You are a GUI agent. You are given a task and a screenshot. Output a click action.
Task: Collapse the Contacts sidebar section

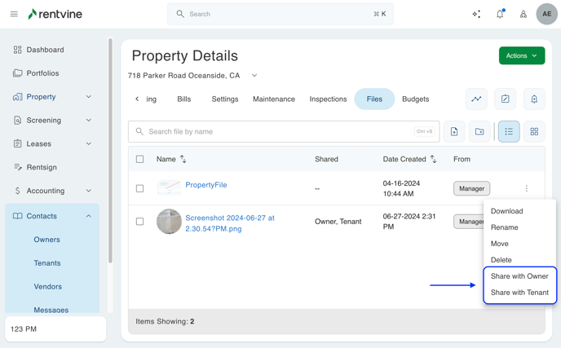[89, 216]
